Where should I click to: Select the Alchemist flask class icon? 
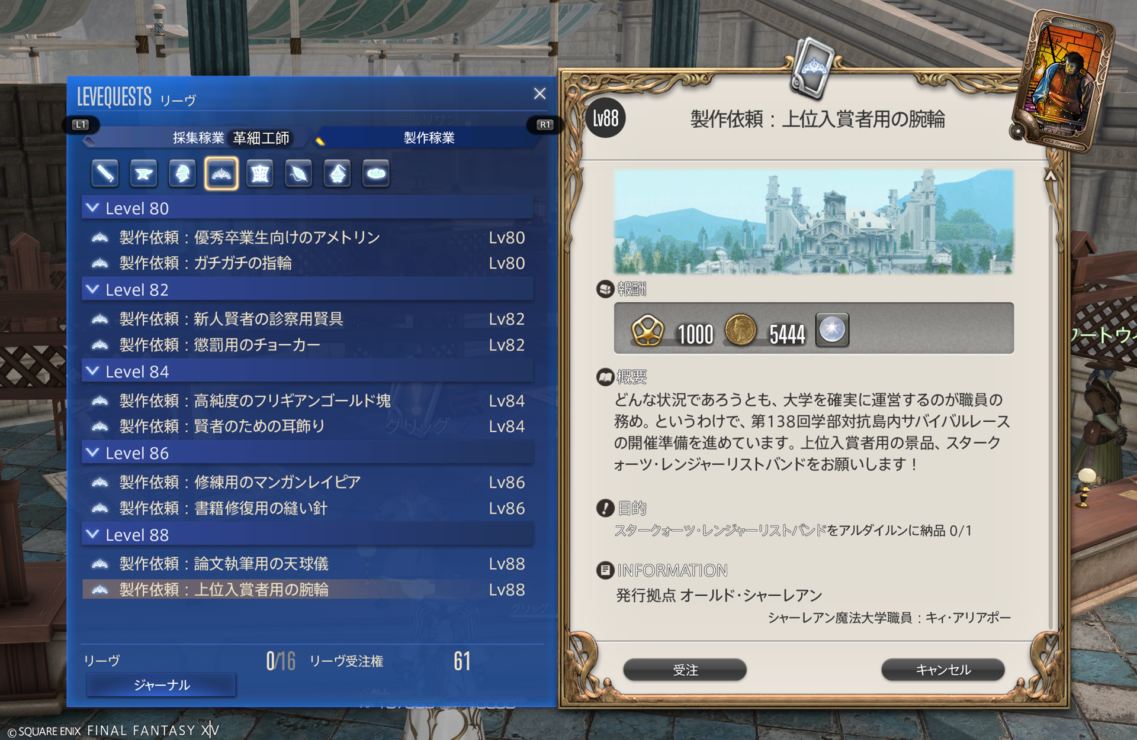(338, 174)
